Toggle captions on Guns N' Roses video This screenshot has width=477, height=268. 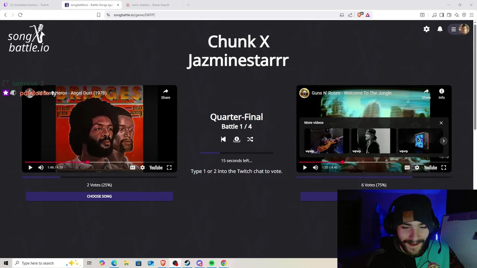click(407, 167)
